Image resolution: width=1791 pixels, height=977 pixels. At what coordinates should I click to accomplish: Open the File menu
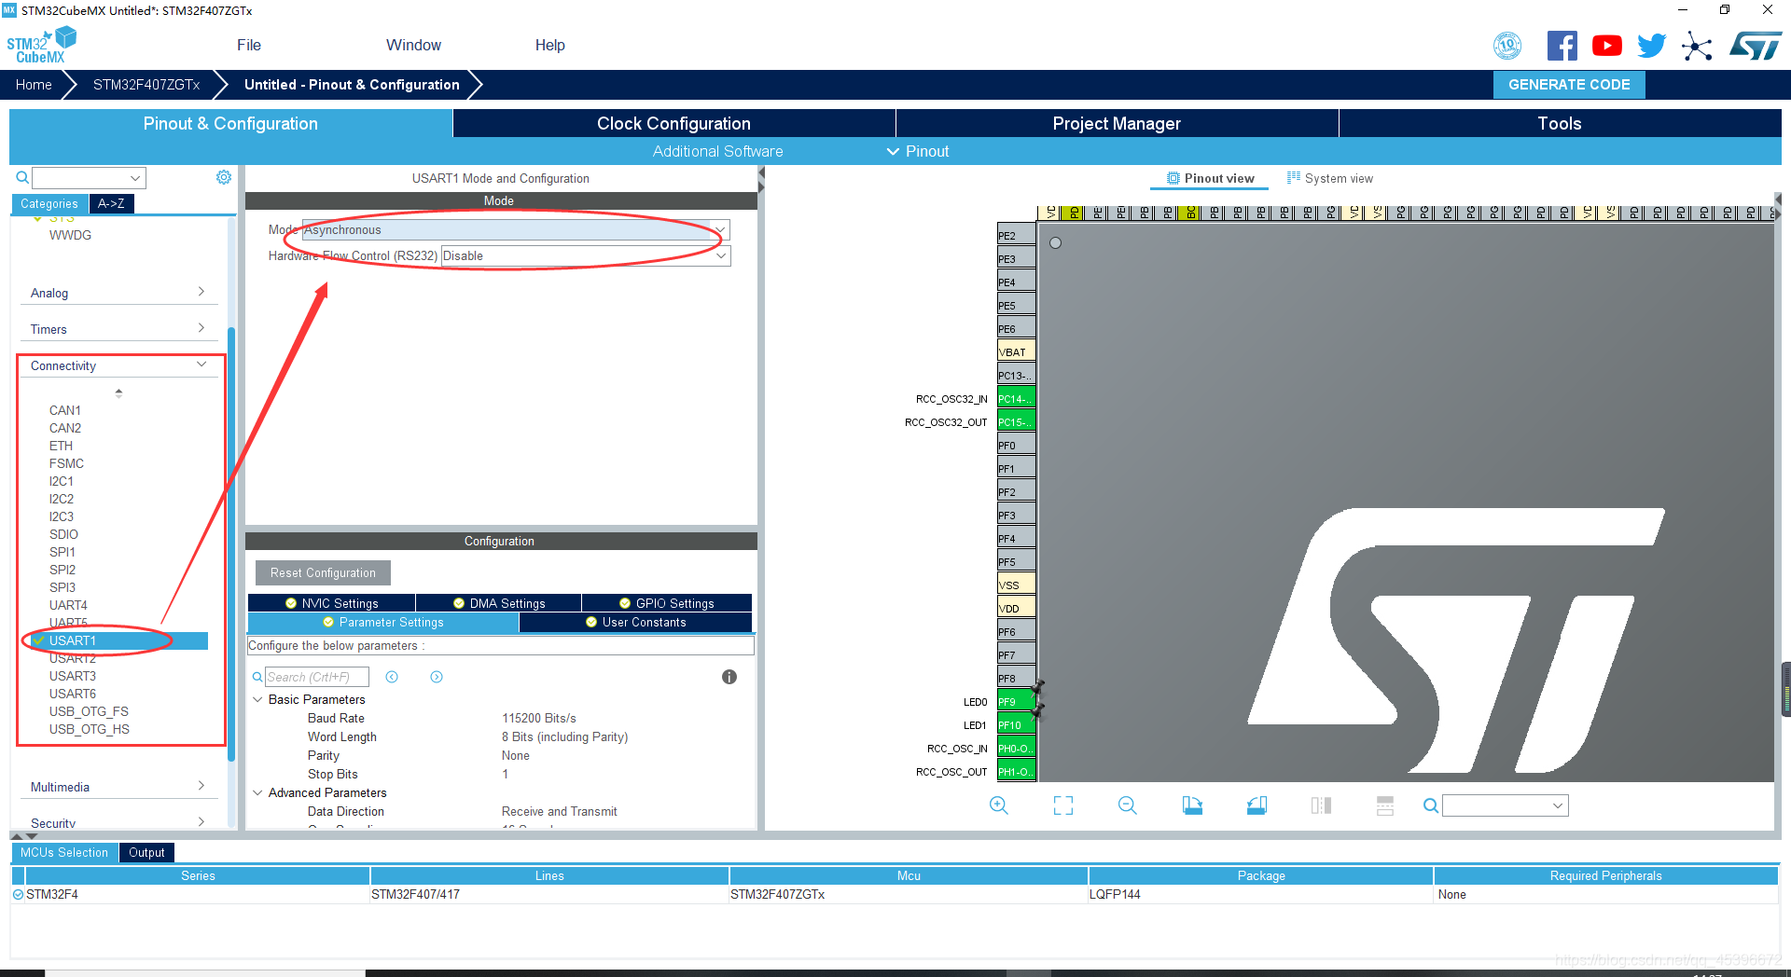click(x=249, y=45)
